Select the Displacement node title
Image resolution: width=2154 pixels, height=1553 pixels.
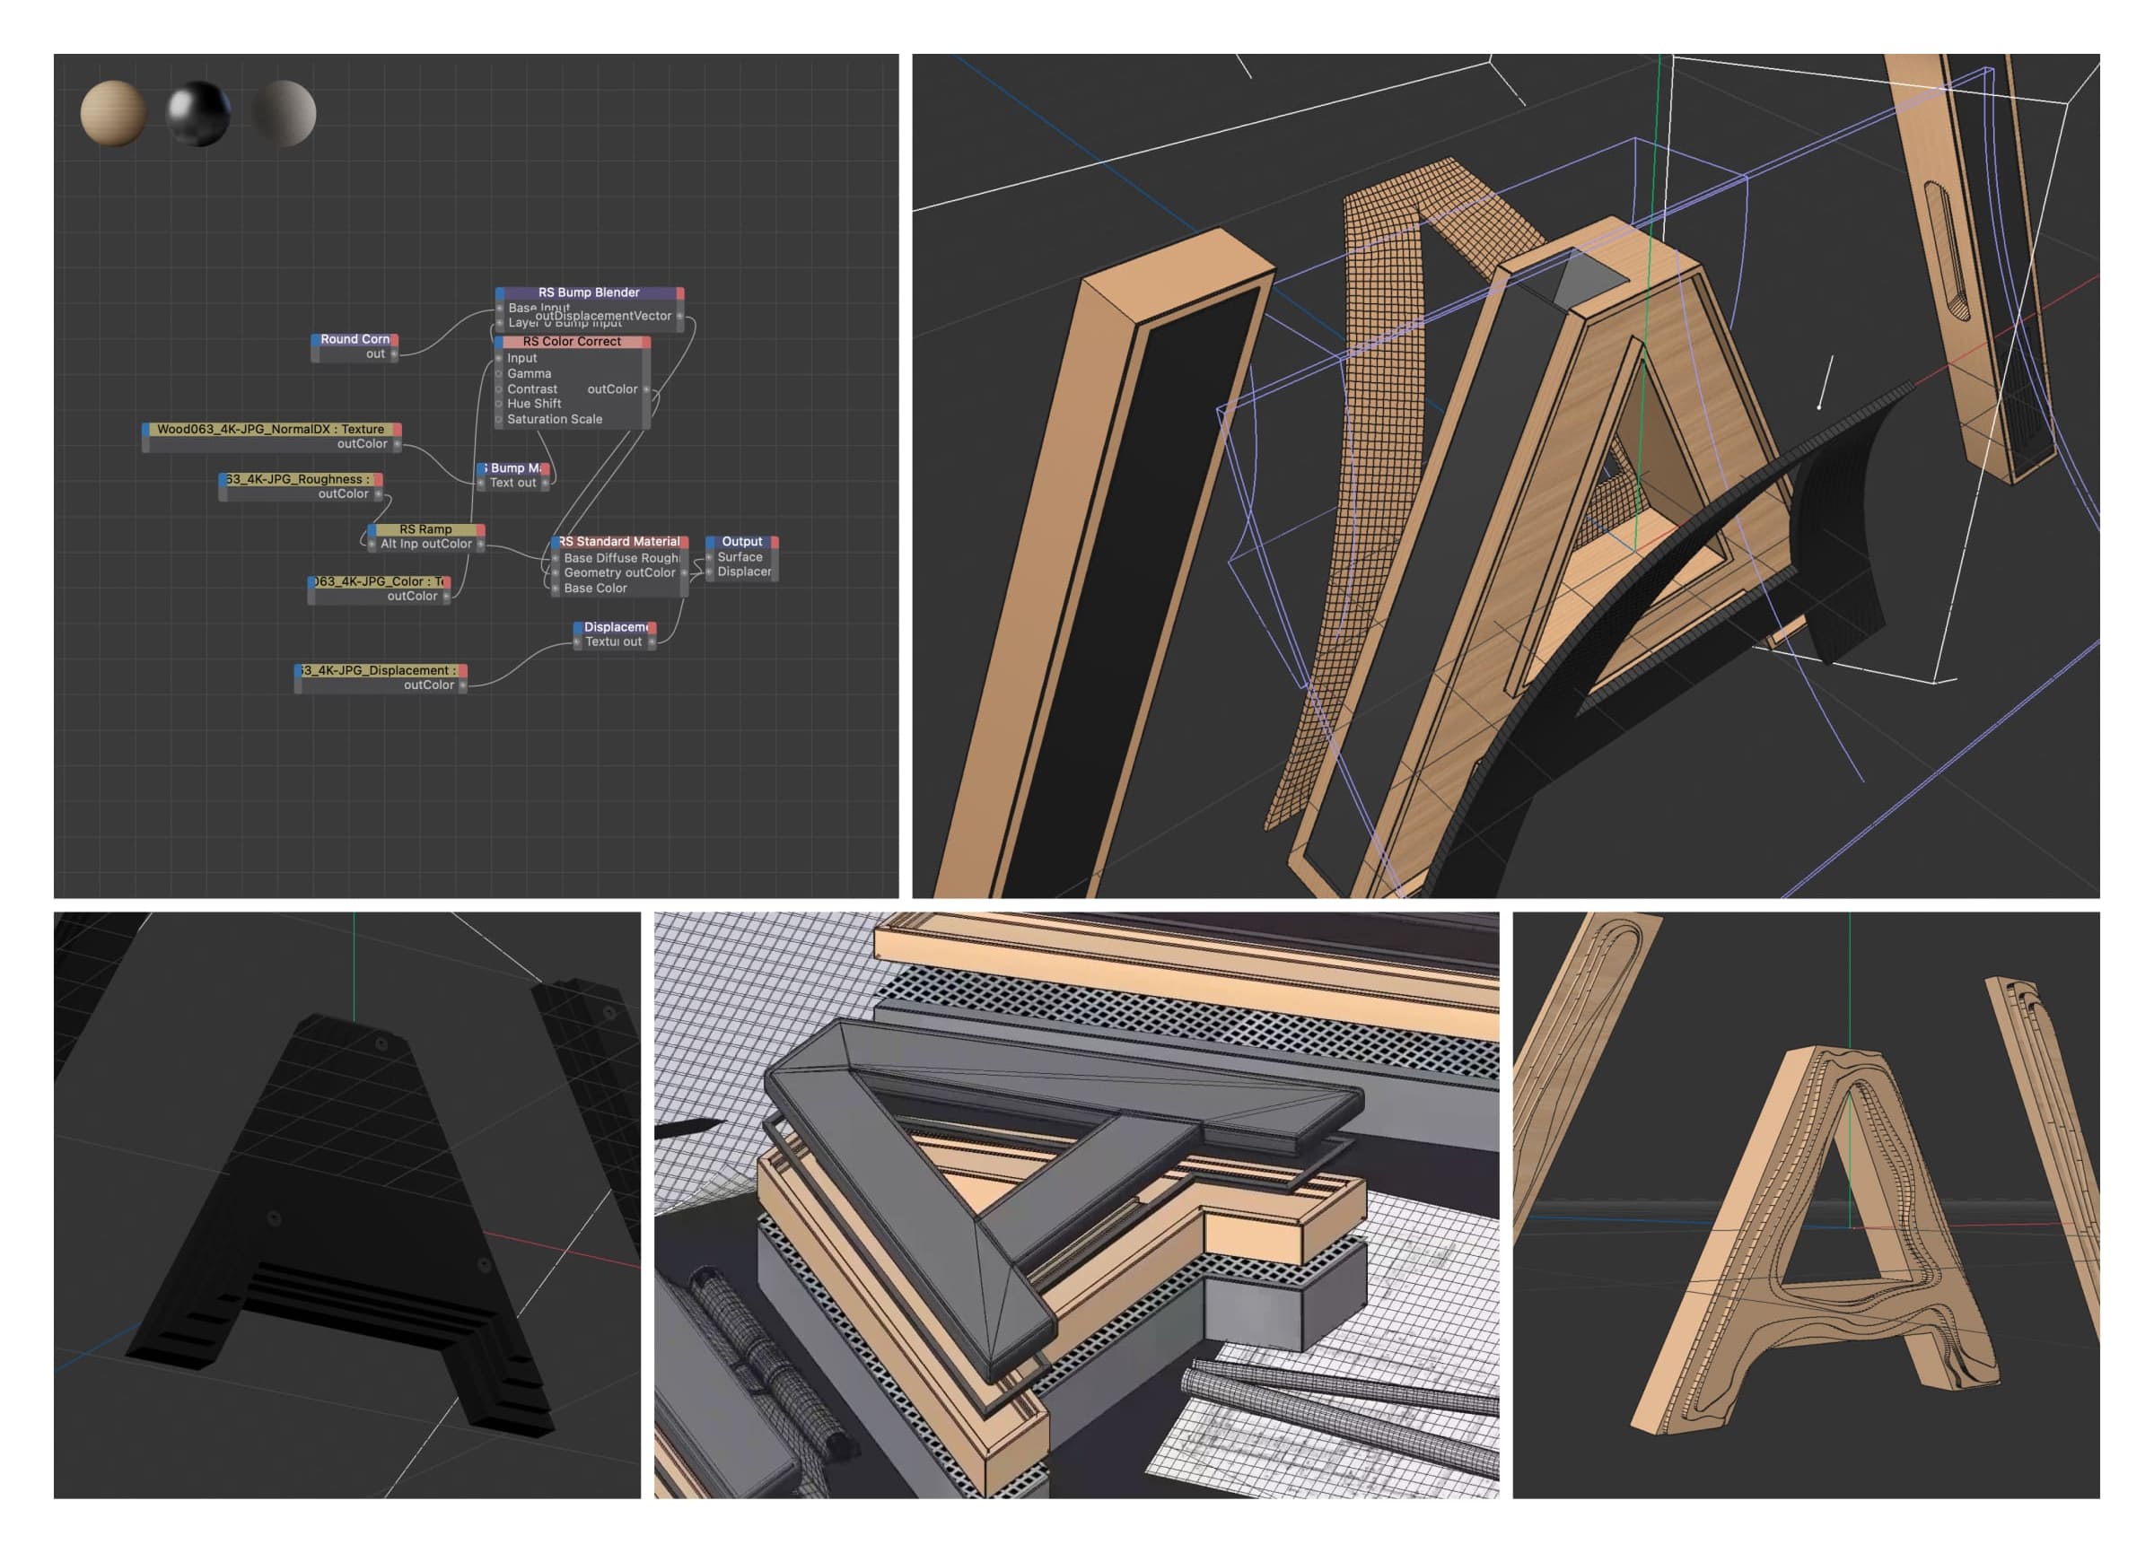coord(616,627)
